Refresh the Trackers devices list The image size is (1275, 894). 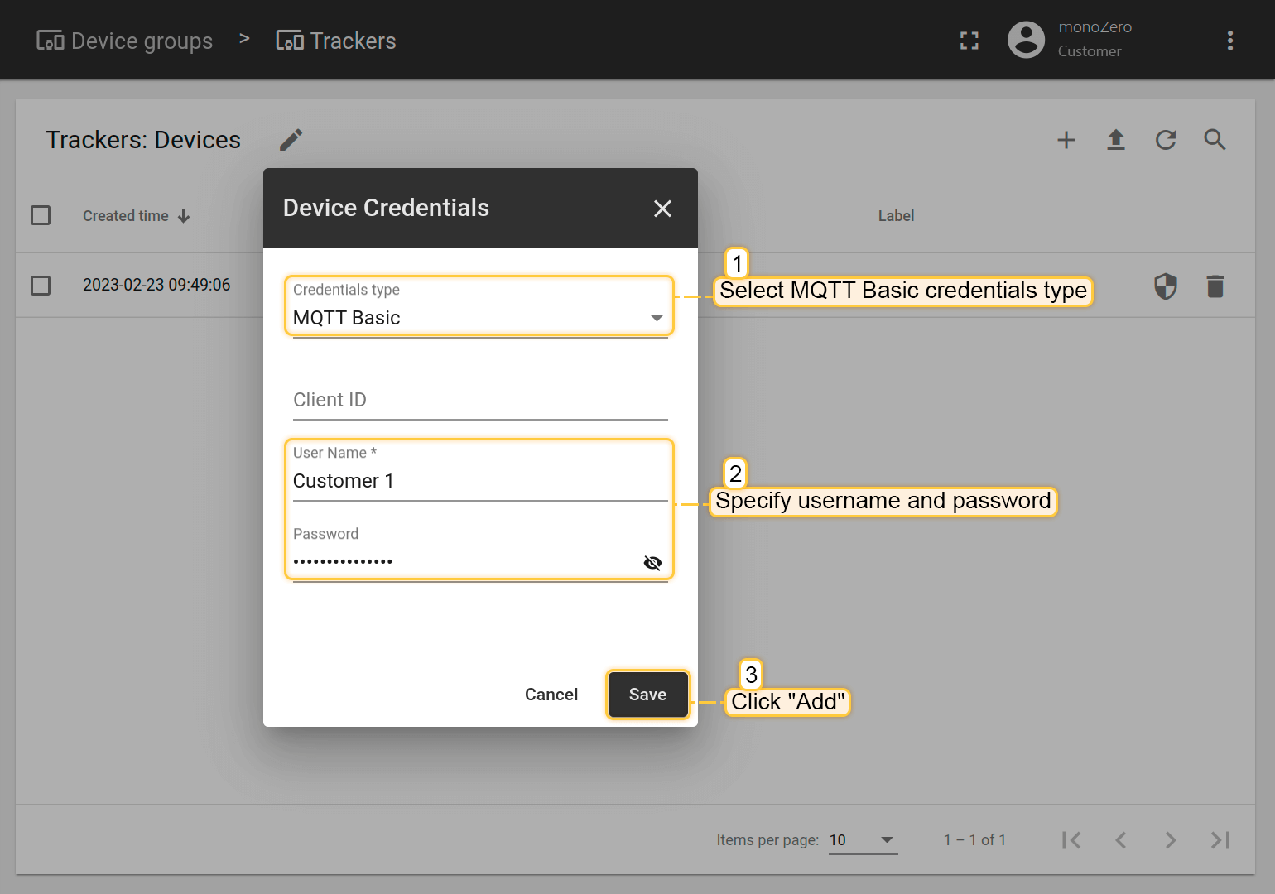click(x=1166, y=140)
